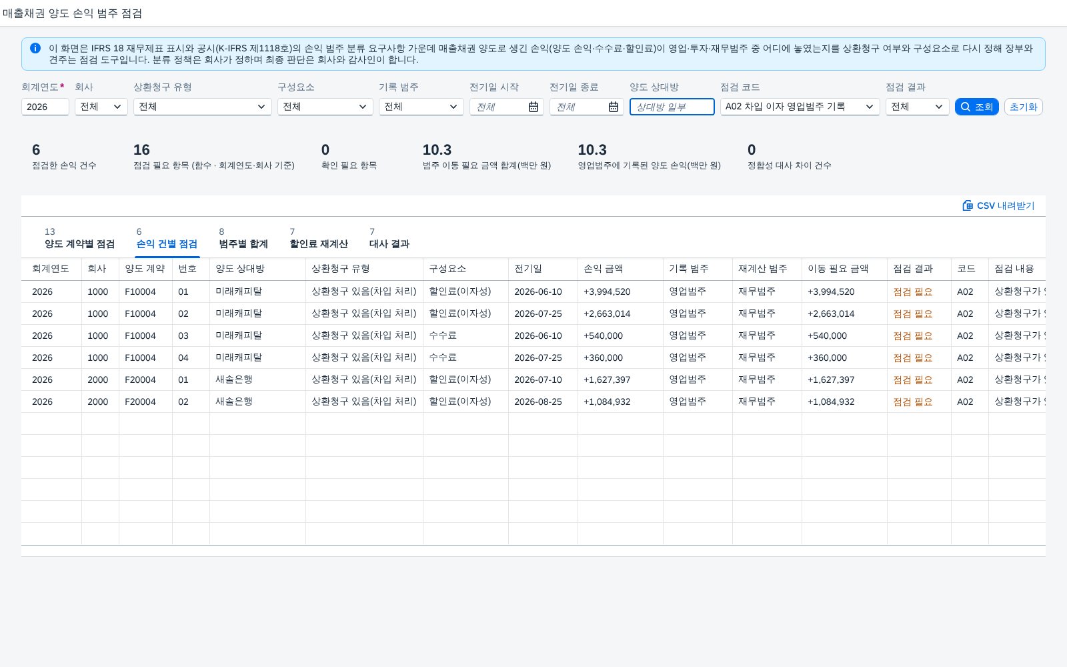This screenshot has width=1067, height=667.
Task: Click the 조회 search button
Action: click(977, 107)
